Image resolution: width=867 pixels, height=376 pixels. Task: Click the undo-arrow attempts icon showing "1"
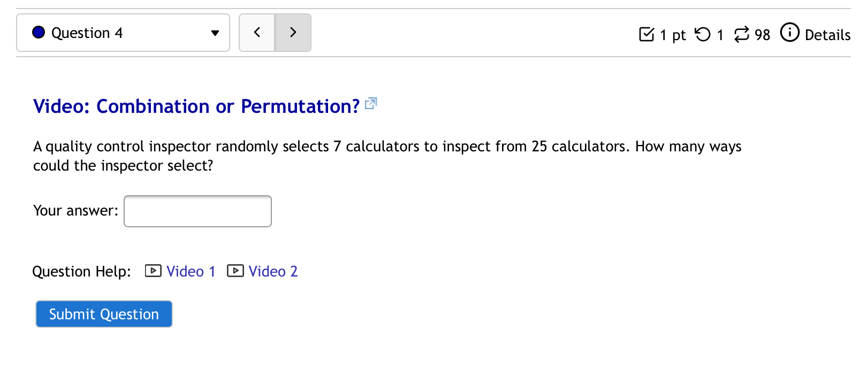pos(704,34)
